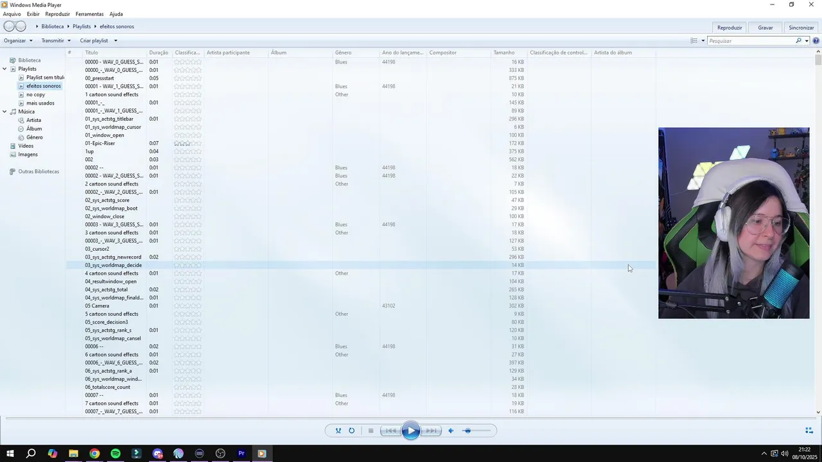The width and height of the screenshot is (822, 462).
Task: Set star rating for 01-Epic-Riser
Action: [188, 143]
